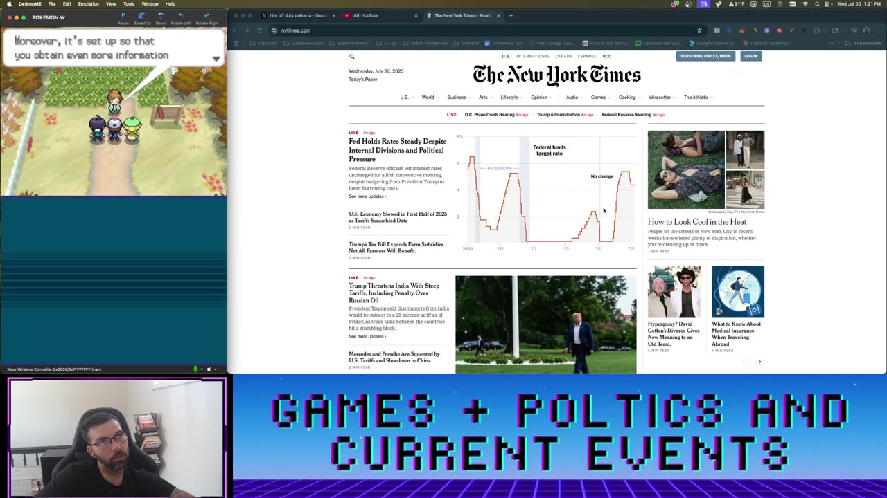This screenshot has height=498, width=887.
Task: Click the Subscribe for $1/week button
Action: click(705, 56)
